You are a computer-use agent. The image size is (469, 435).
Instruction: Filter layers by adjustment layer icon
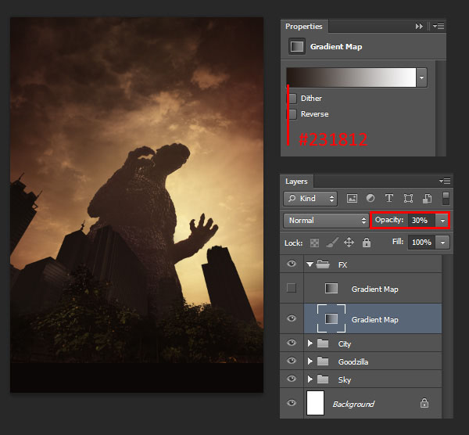371,198
